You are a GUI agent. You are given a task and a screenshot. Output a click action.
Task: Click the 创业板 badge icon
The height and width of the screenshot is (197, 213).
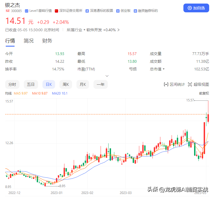pos(118,11)
